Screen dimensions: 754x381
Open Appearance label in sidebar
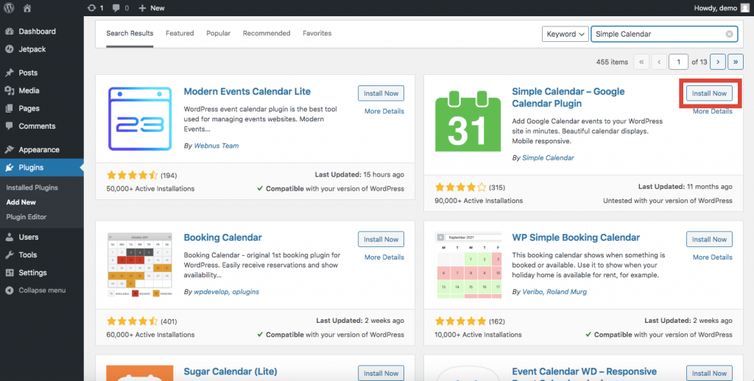point(39,149)
